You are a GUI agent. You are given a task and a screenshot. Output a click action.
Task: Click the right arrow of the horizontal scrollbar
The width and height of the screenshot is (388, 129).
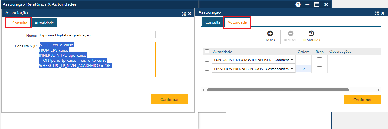tap(378, 90)
